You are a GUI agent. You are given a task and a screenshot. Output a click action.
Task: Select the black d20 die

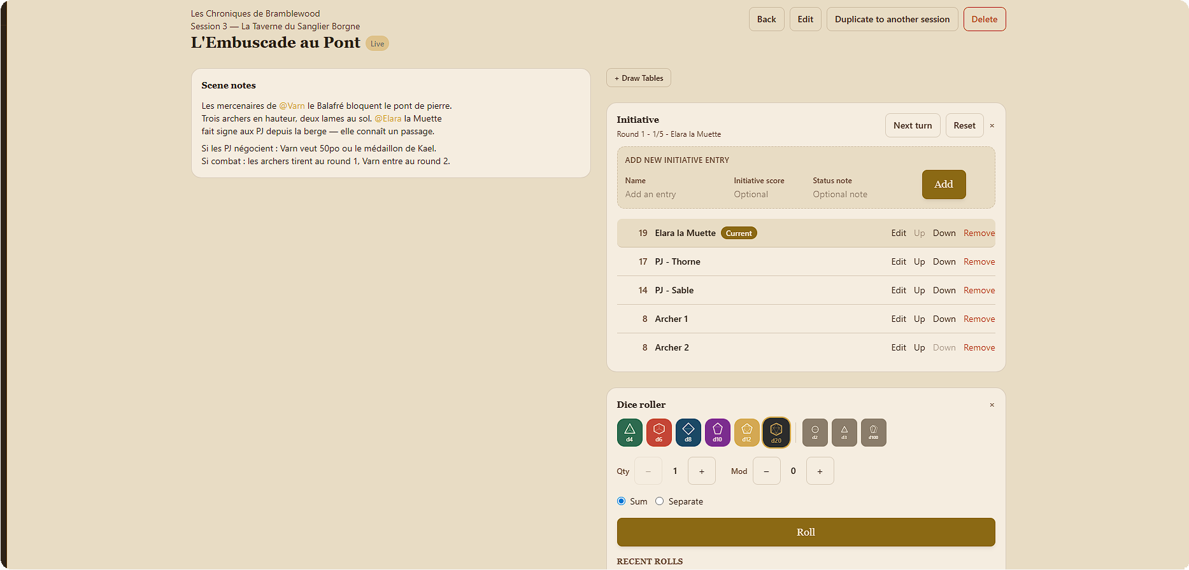(x=776, y=433)
